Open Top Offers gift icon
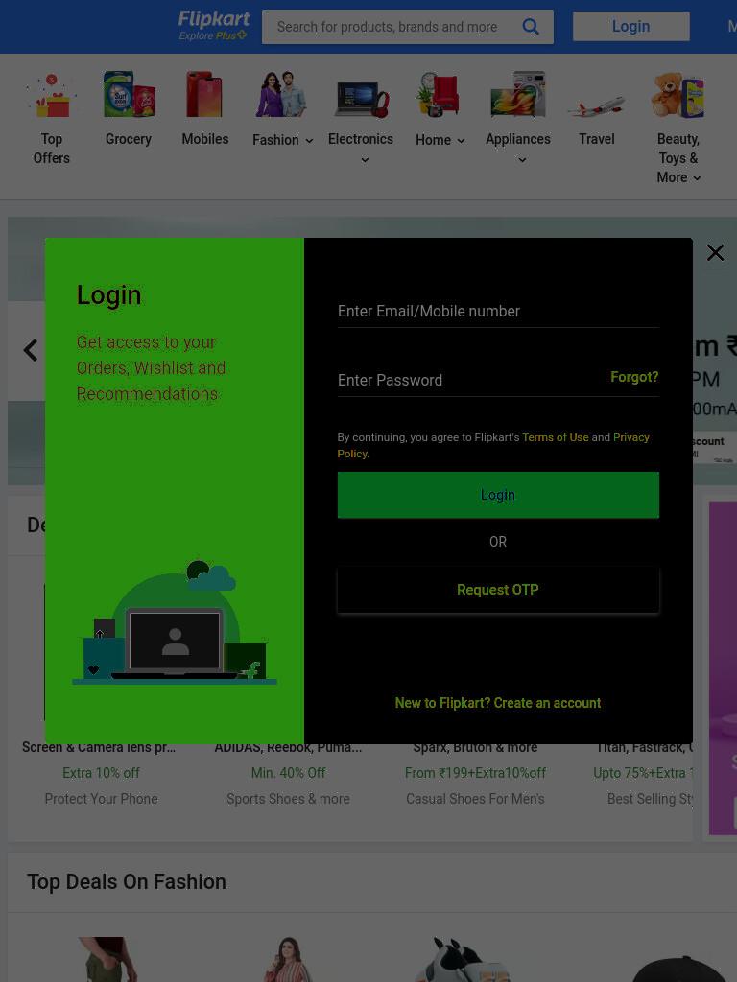 (x=52, y=95)
